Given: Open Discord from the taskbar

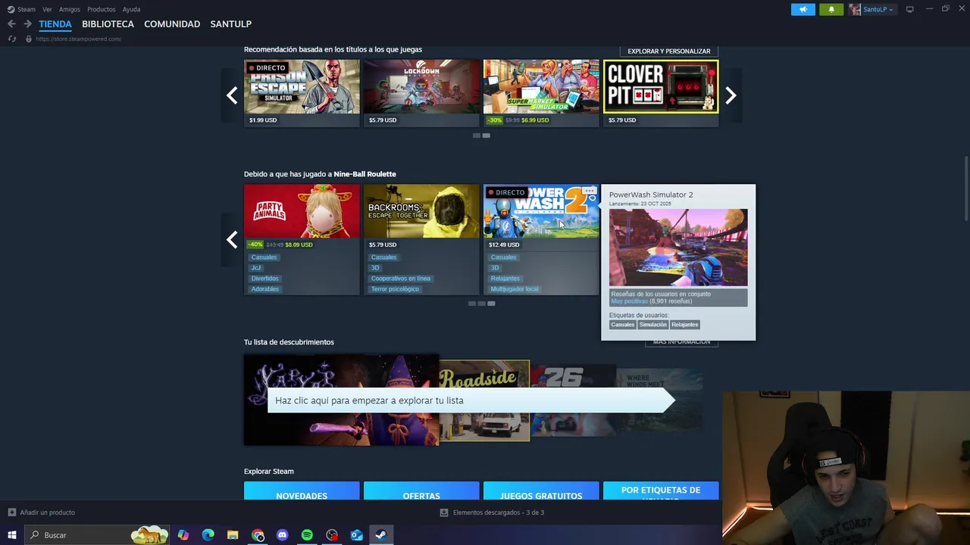Looking at the screenshot, I should click(283, 535).
